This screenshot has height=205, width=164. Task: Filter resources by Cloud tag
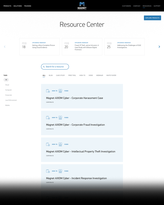coord(7,85)
